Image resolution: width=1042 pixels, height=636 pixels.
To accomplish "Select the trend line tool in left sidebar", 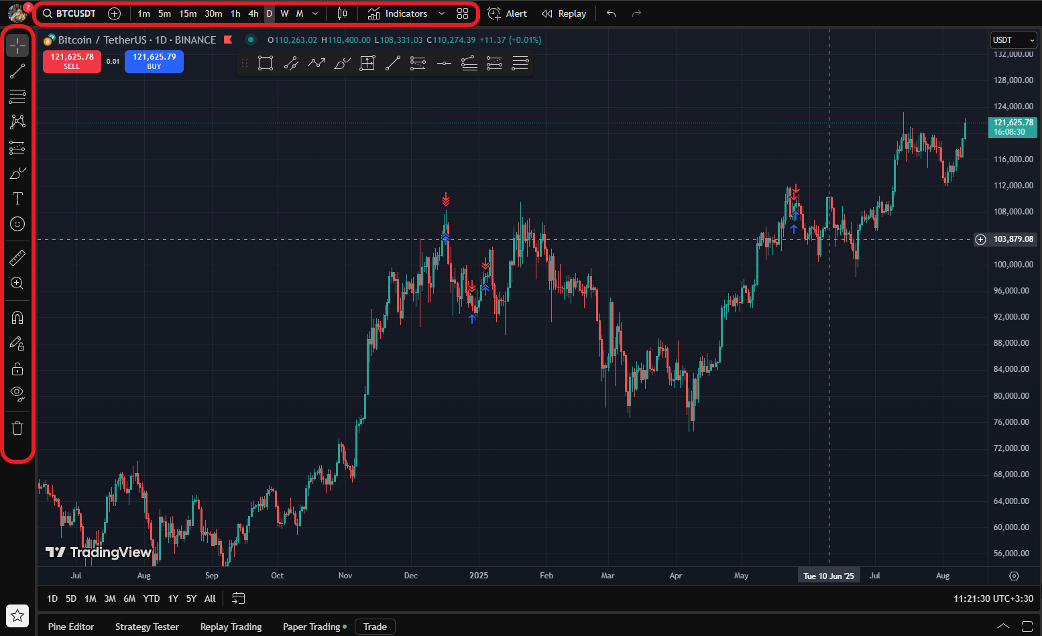I will coord(17,71).
